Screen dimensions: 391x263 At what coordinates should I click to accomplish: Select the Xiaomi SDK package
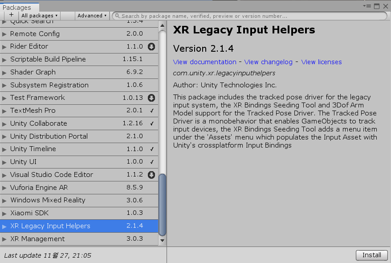click(79, 213)
